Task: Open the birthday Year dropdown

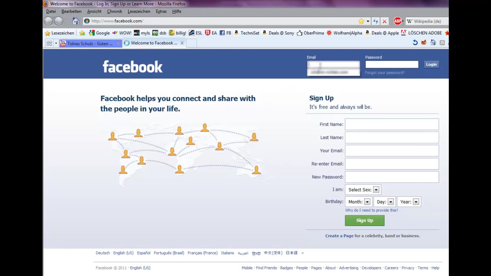Action: coord(409,202)
